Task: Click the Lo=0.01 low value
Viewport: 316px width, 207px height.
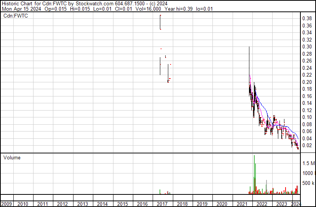Action: coord(102,9)
